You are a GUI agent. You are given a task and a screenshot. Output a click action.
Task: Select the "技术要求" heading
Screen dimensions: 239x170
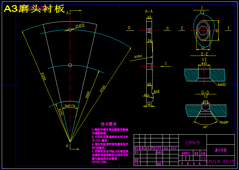109,124
